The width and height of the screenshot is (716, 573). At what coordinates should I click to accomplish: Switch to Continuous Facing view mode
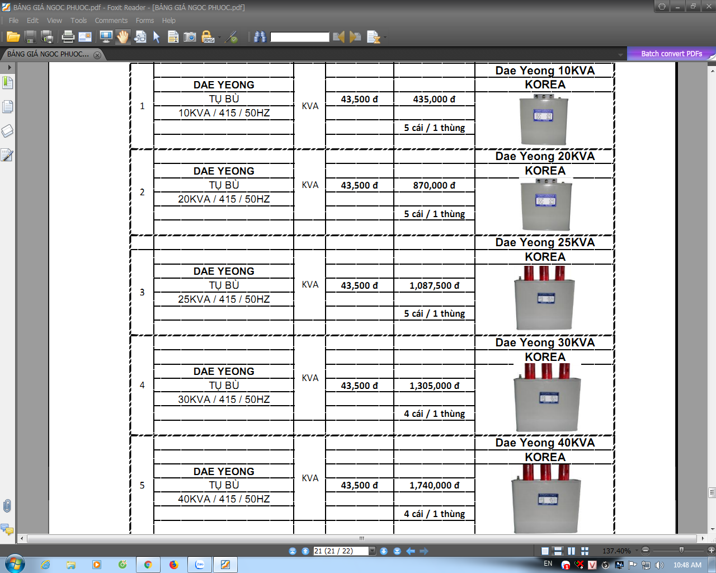point(585,551)
